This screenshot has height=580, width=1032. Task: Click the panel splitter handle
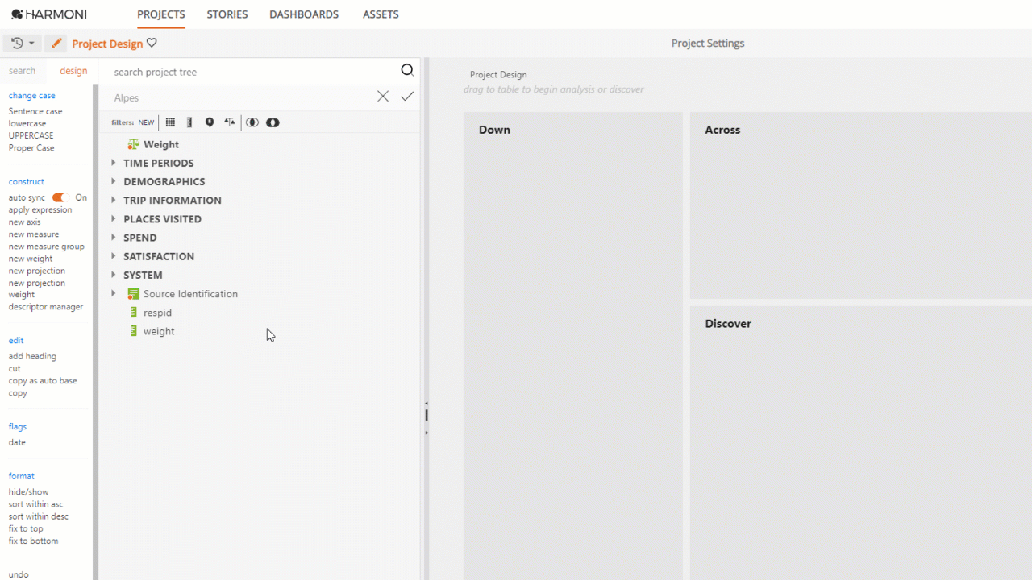(426, 416)
